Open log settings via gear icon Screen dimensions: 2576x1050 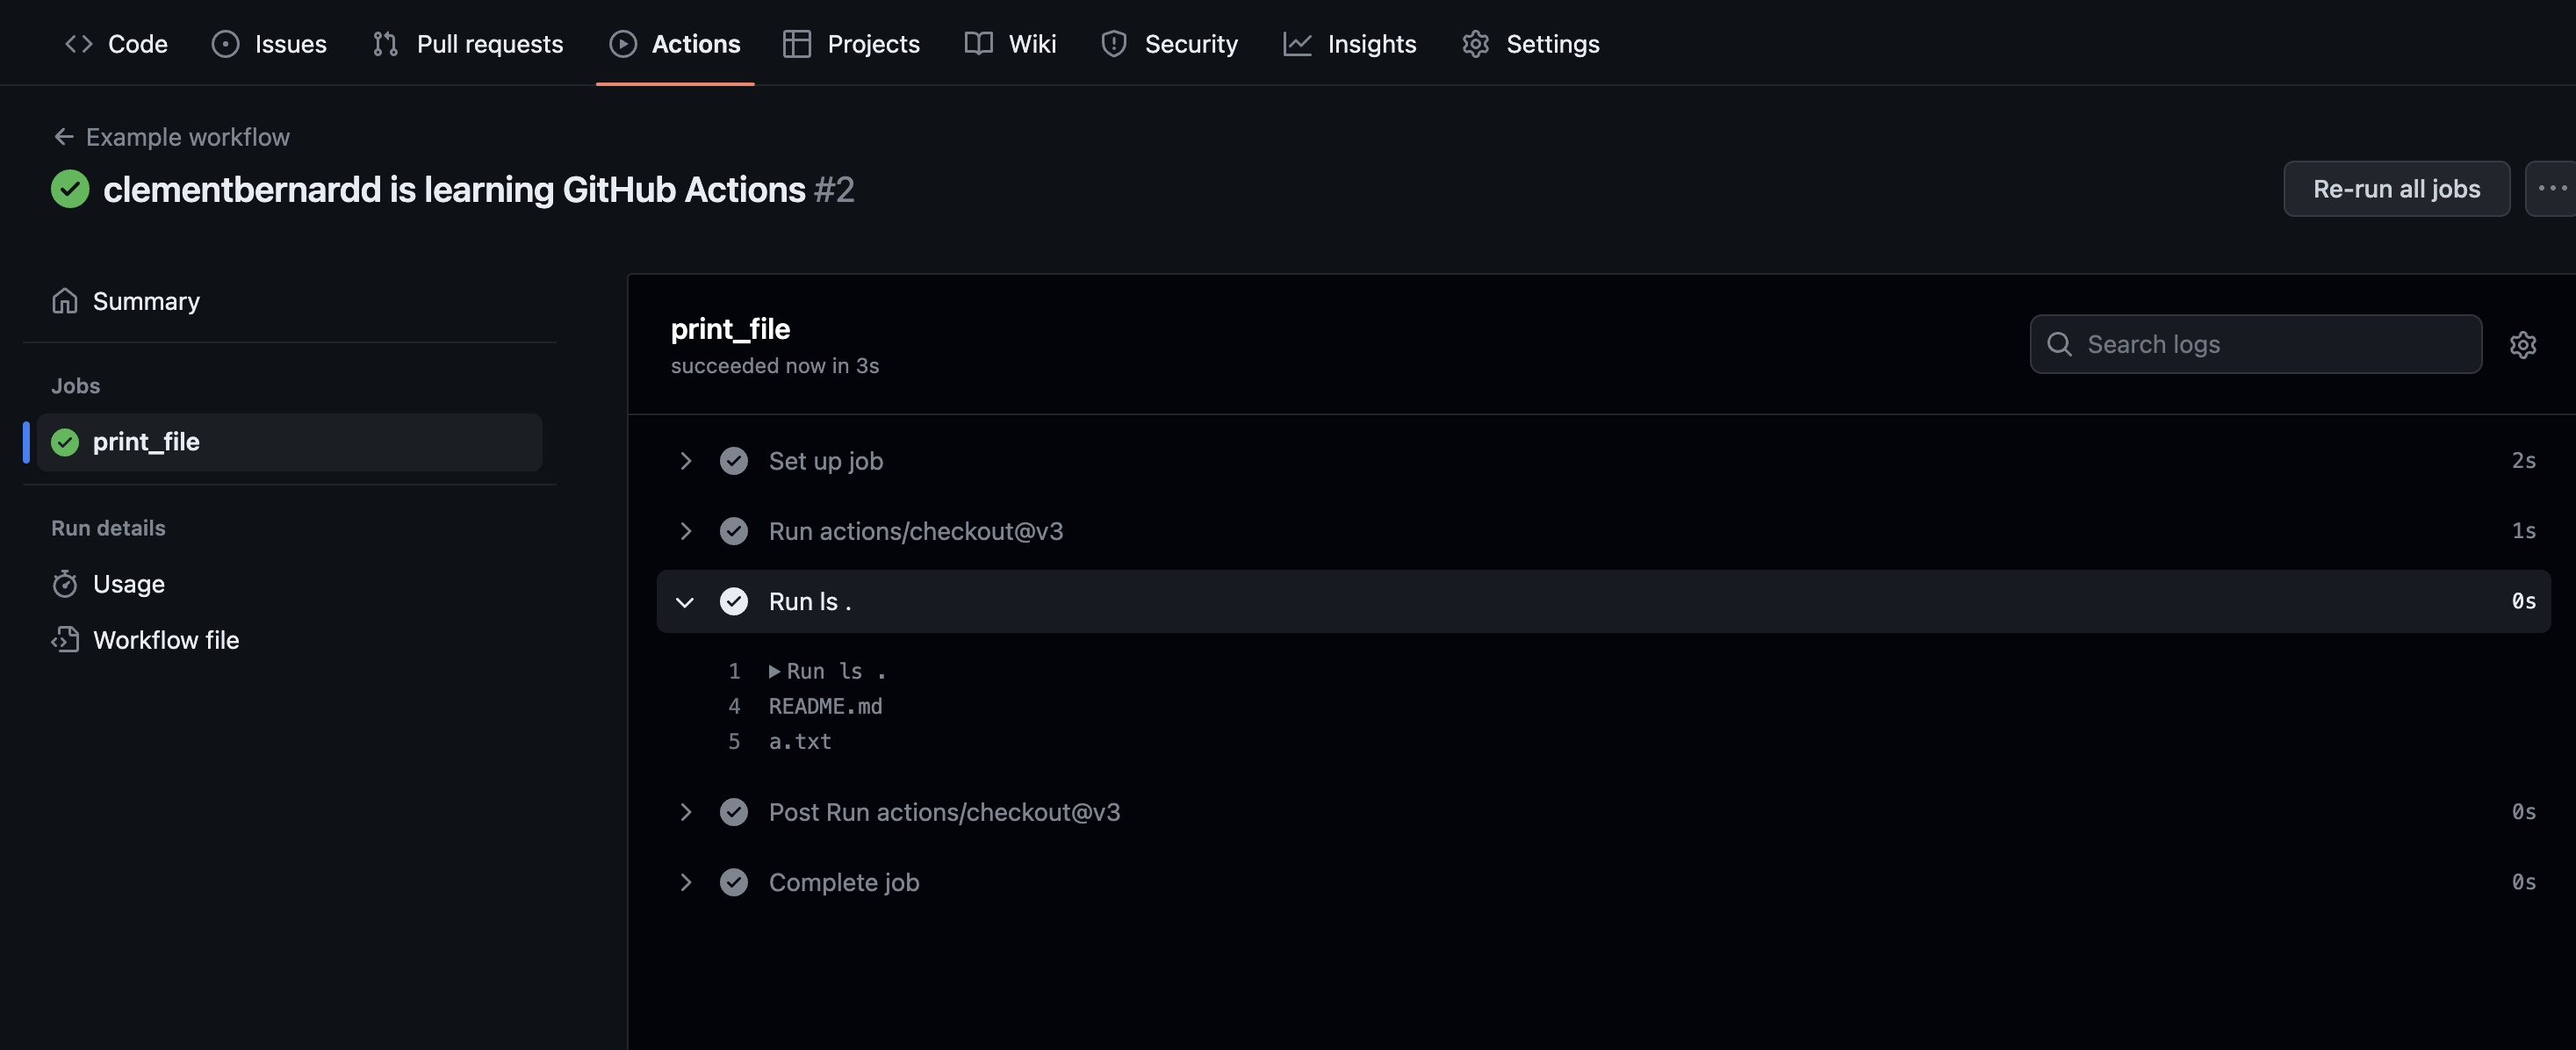(x=2524, y=344)
